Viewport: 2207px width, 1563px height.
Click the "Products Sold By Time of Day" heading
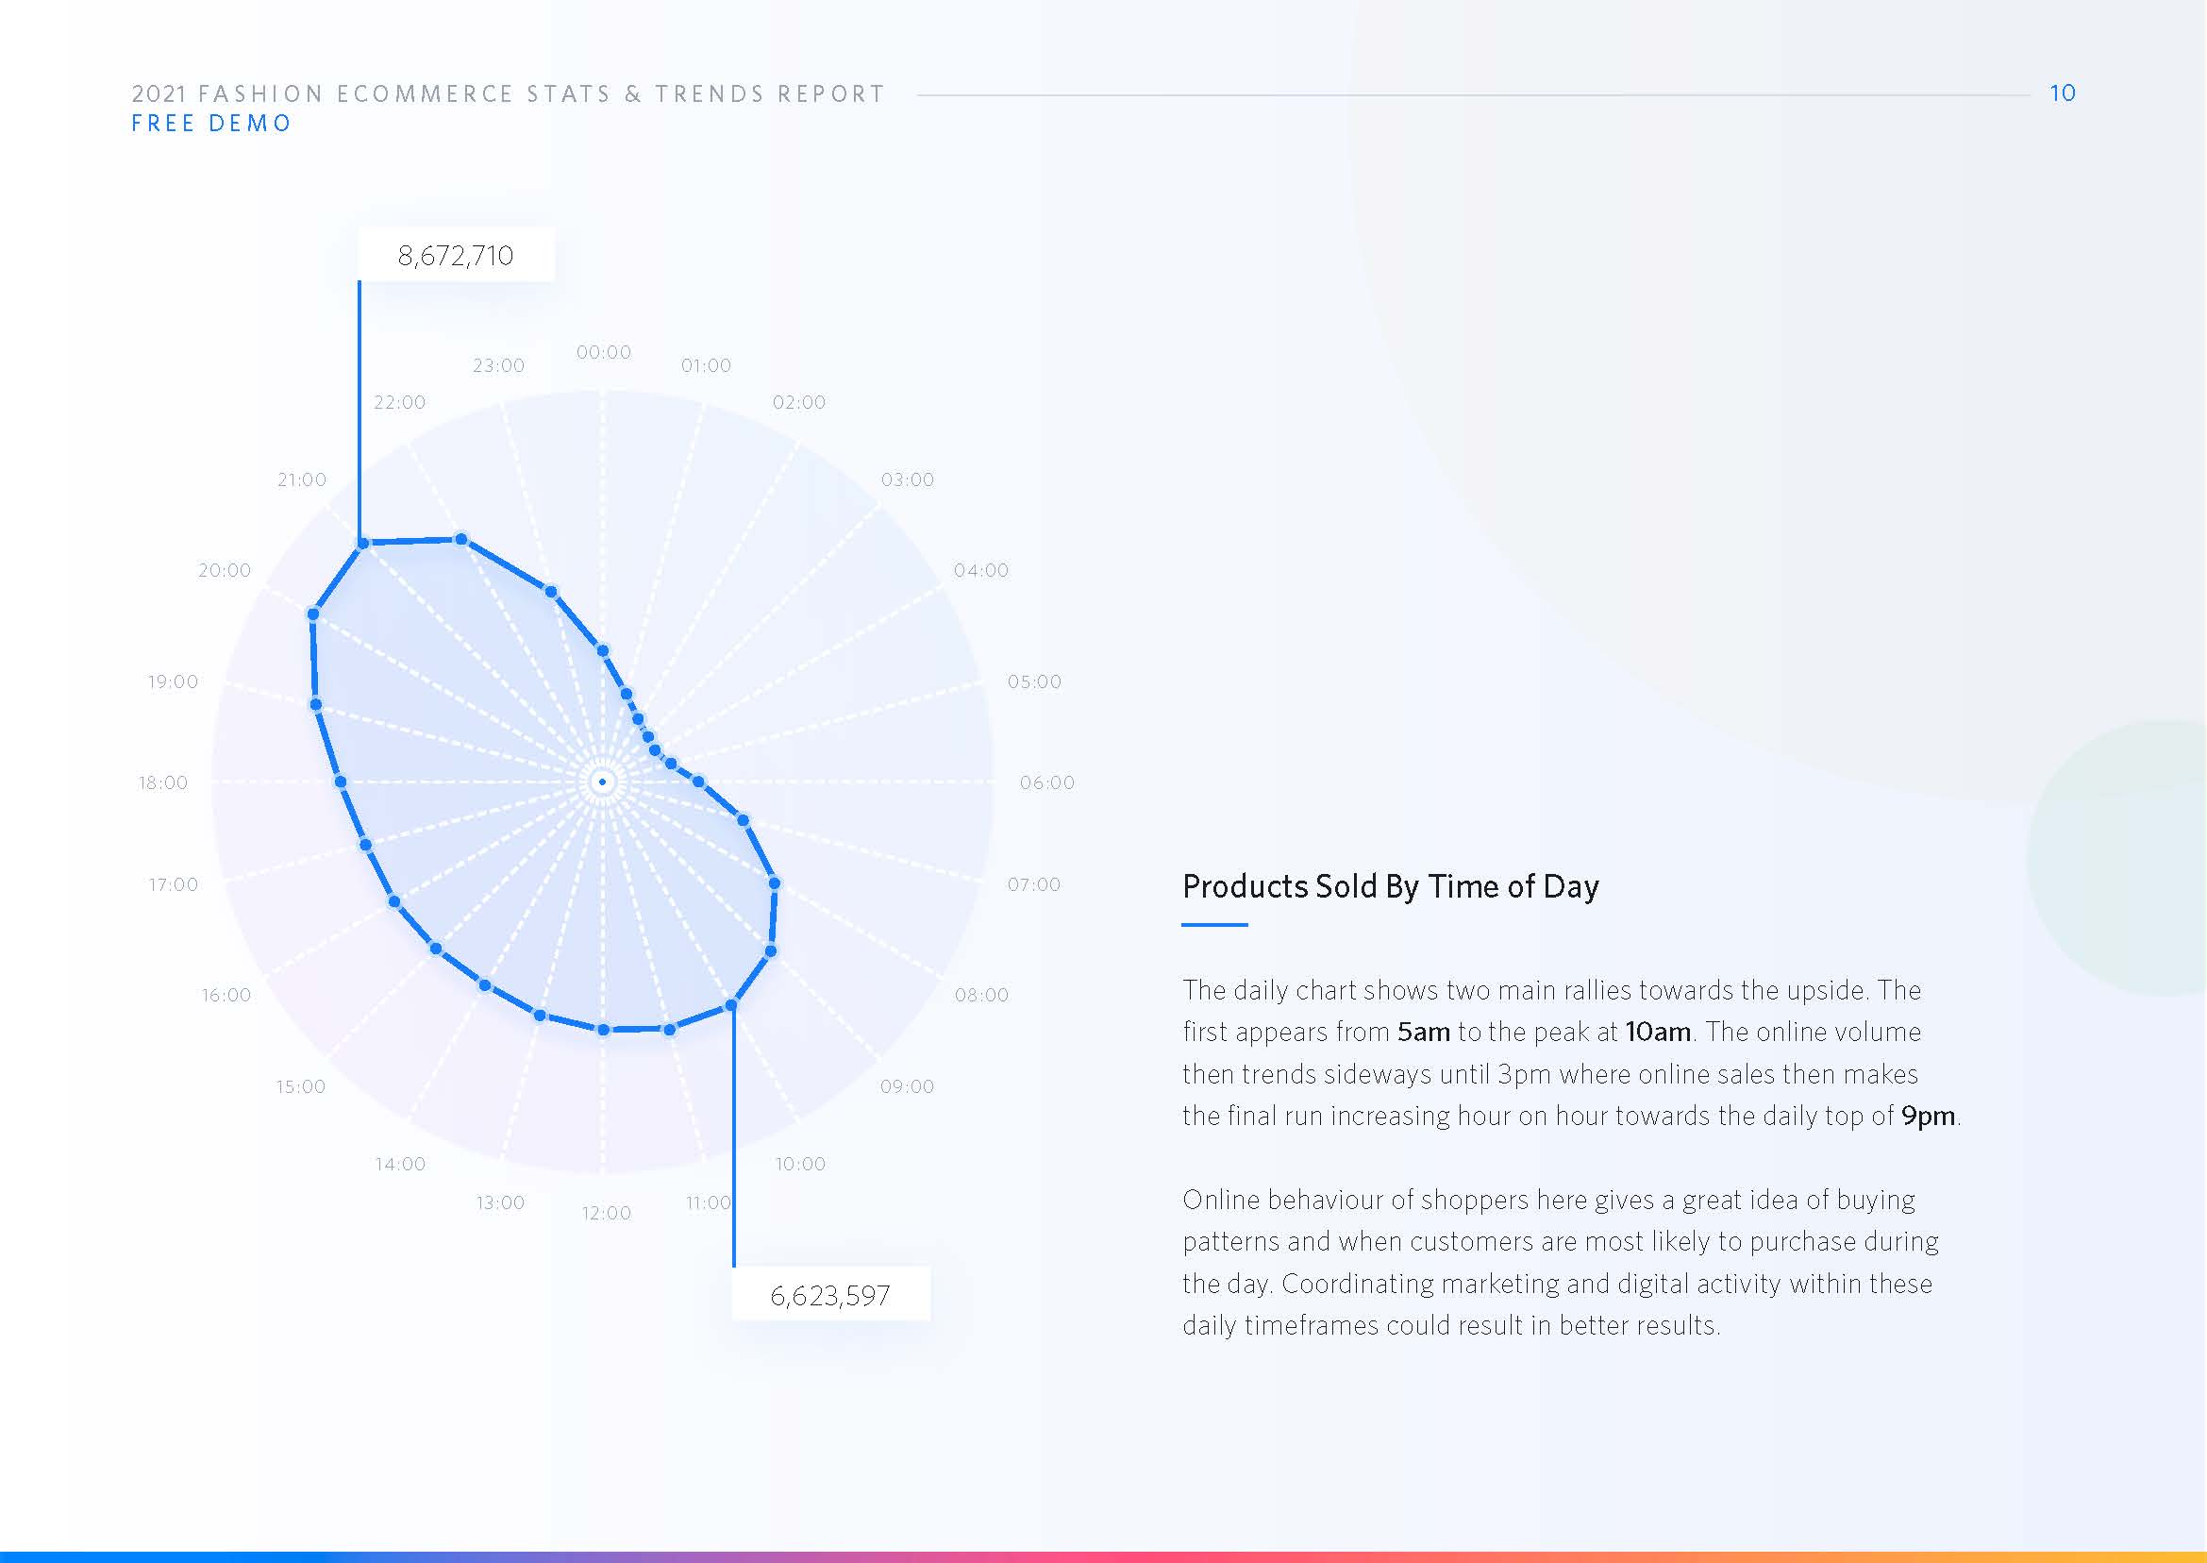coord(1390,885)
